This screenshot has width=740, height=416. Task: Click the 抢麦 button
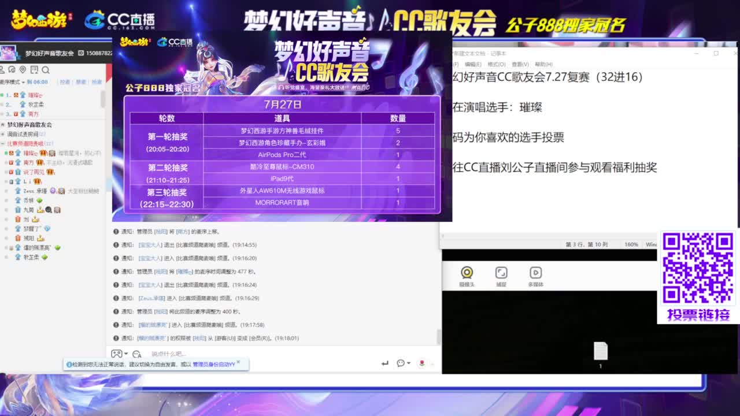(97, 82)
